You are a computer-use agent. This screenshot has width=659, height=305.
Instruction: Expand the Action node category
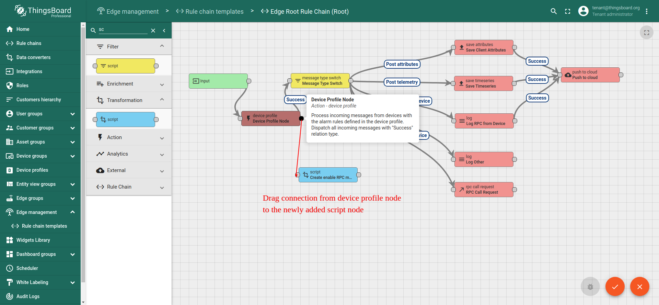coord(129,137)
